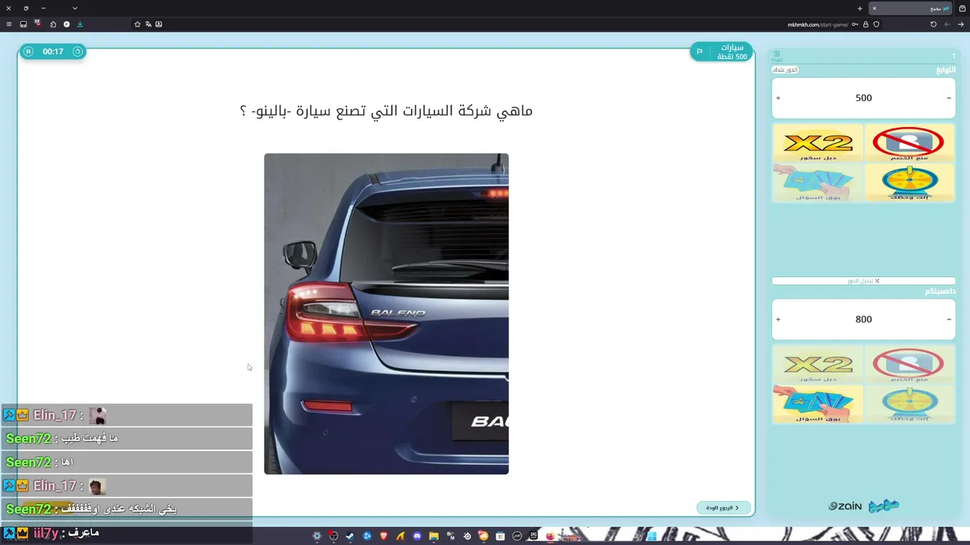Viewport: 970px width, 545px height.
Task: Open the browser downloads arrow icon
Action: (80, 24)
